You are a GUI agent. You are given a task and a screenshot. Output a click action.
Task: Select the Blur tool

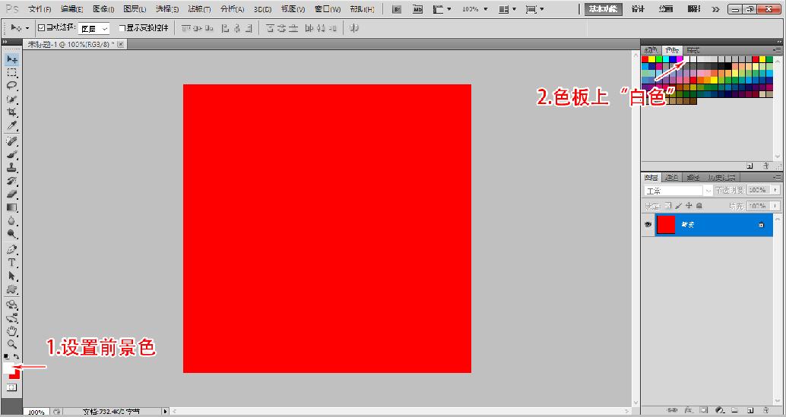[12, 220]
